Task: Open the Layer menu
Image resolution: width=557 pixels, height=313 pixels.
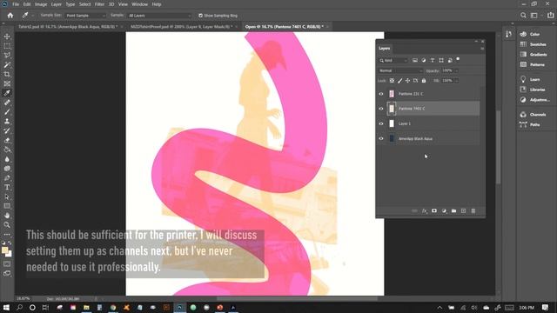Action: coord(57,4)
